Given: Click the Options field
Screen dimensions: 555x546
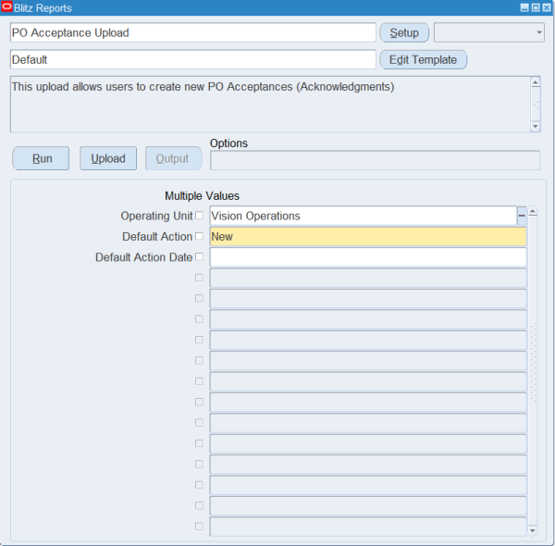Looking at the screenshot, I should pos(376,160).
